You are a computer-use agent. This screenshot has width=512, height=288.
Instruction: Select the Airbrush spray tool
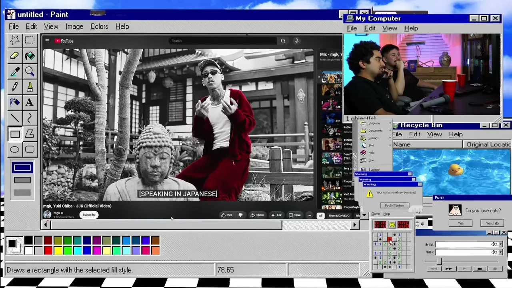tap(15, 102)
